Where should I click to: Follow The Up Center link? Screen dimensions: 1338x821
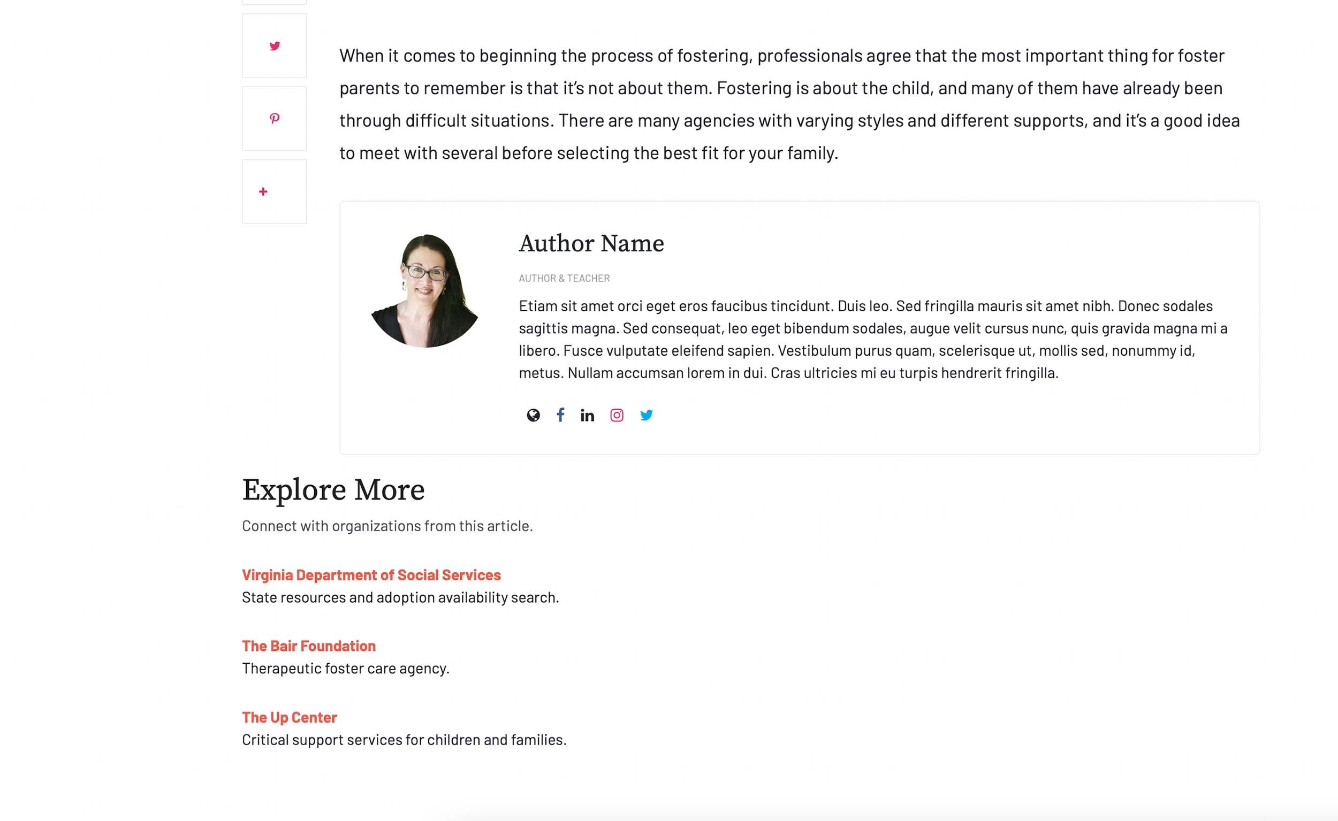(x=289, y=717)
